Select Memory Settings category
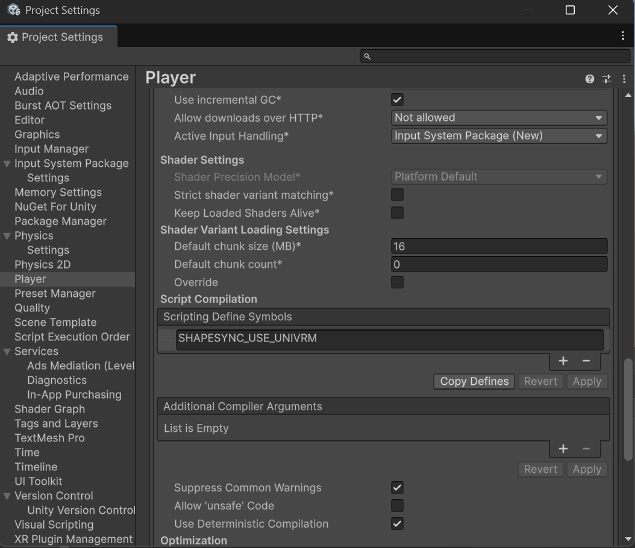The height and width of the screenshot is (548, 635). pyautogui.click(x=58, y=192)
